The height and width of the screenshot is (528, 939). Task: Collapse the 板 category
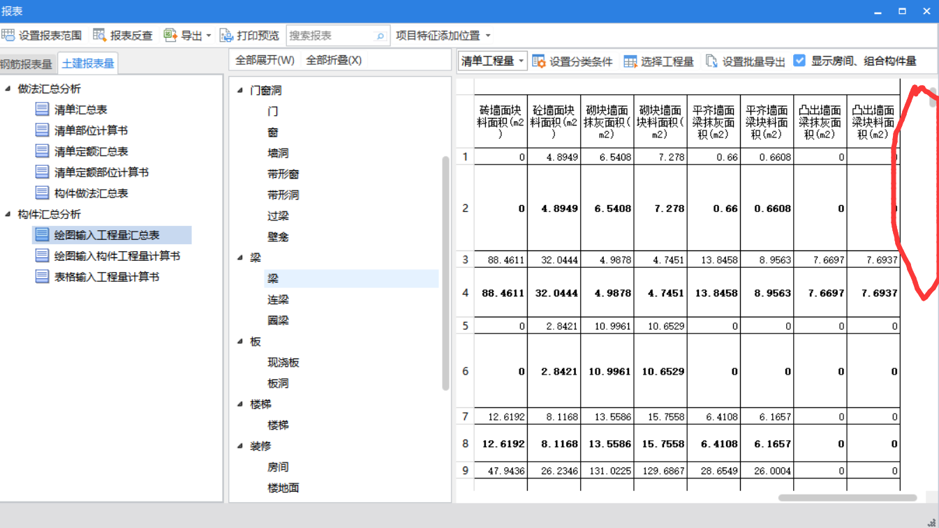tap(240, 341)
